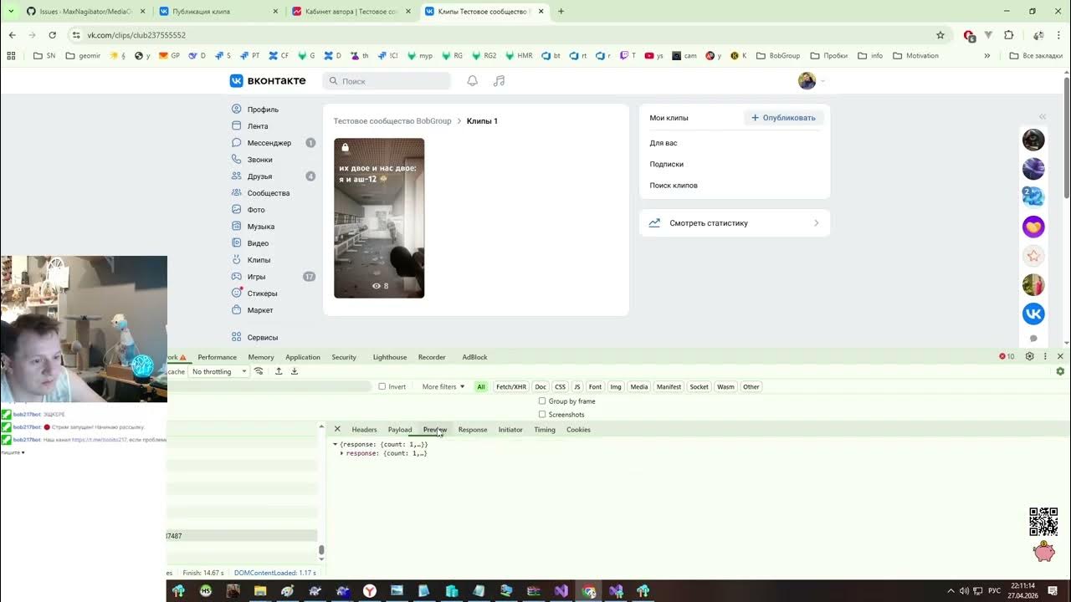Click the Import HAR upload icon
Screen dimensions: 1071x602
(279, 371)
